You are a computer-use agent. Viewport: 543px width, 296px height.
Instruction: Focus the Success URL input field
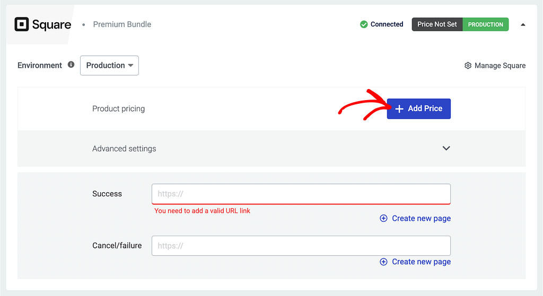pyautogui.click(x=301, y=194)
